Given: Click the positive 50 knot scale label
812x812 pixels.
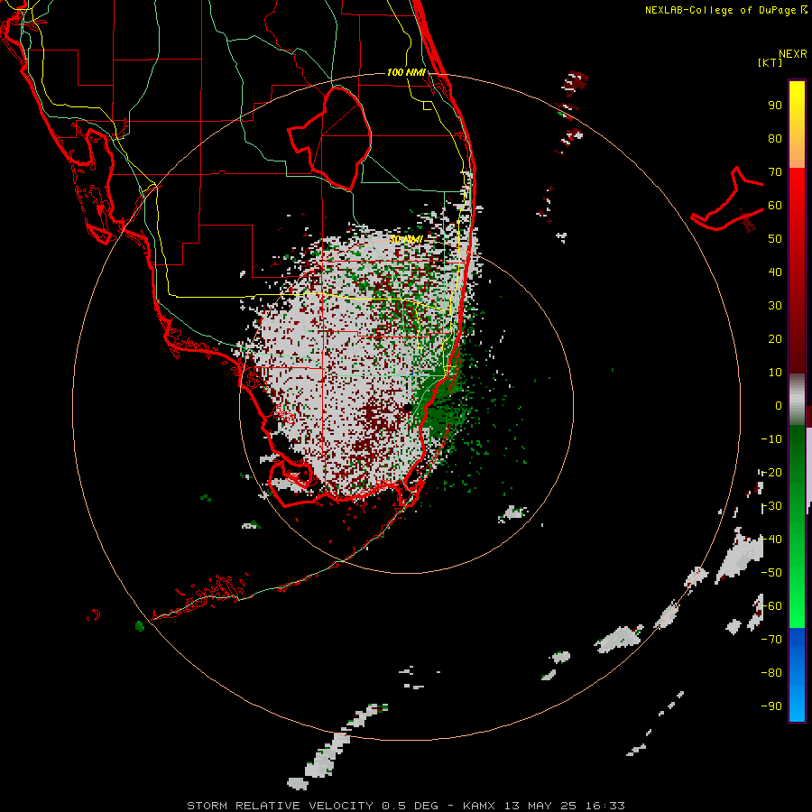Looking at the screenshot, I should coord(775,239).
